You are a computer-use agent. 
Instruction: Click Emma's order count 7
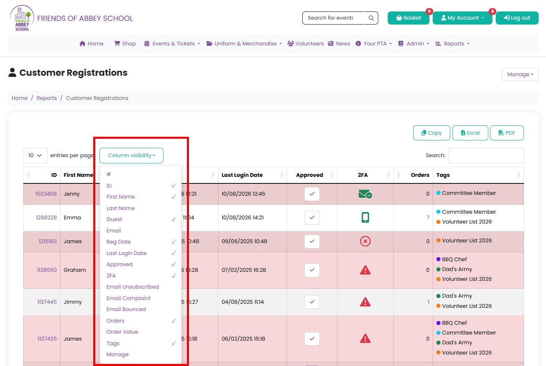pyautogui.click(x=428, y=218)
